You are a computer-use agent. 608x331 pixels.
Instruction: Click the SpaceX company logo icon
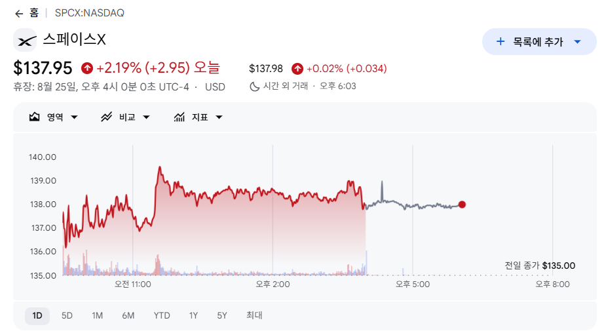25,40
